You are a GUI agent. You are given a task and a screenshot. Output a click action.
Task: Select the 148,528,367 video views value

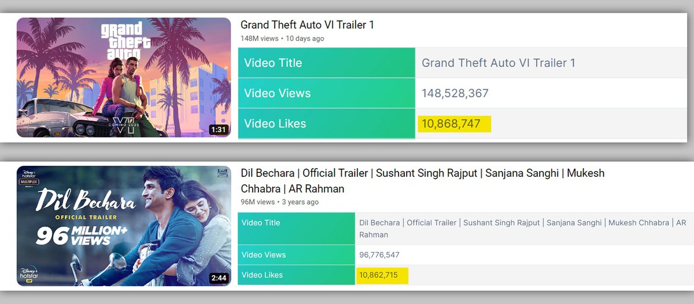(x=455, y=93)
